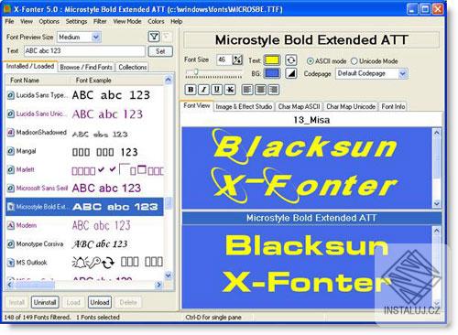Viewport: 458px width, 335px height.
Task: Align preview text right
Action: 274,90
